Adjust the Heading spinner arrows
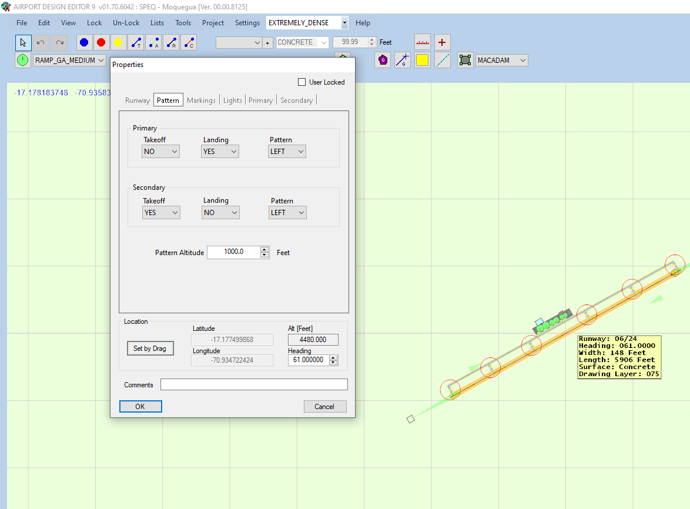 click(x=334, y=360)
